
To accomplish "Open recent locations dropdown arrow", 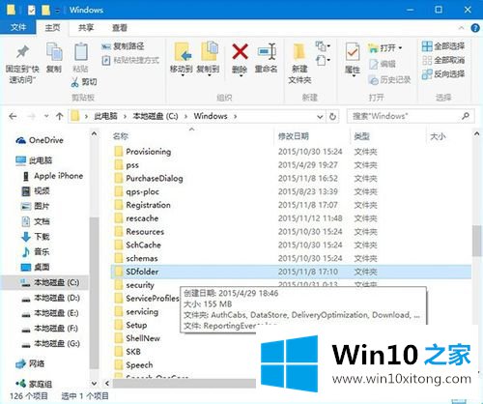I will pyautogui.click(x=46, y=116).
